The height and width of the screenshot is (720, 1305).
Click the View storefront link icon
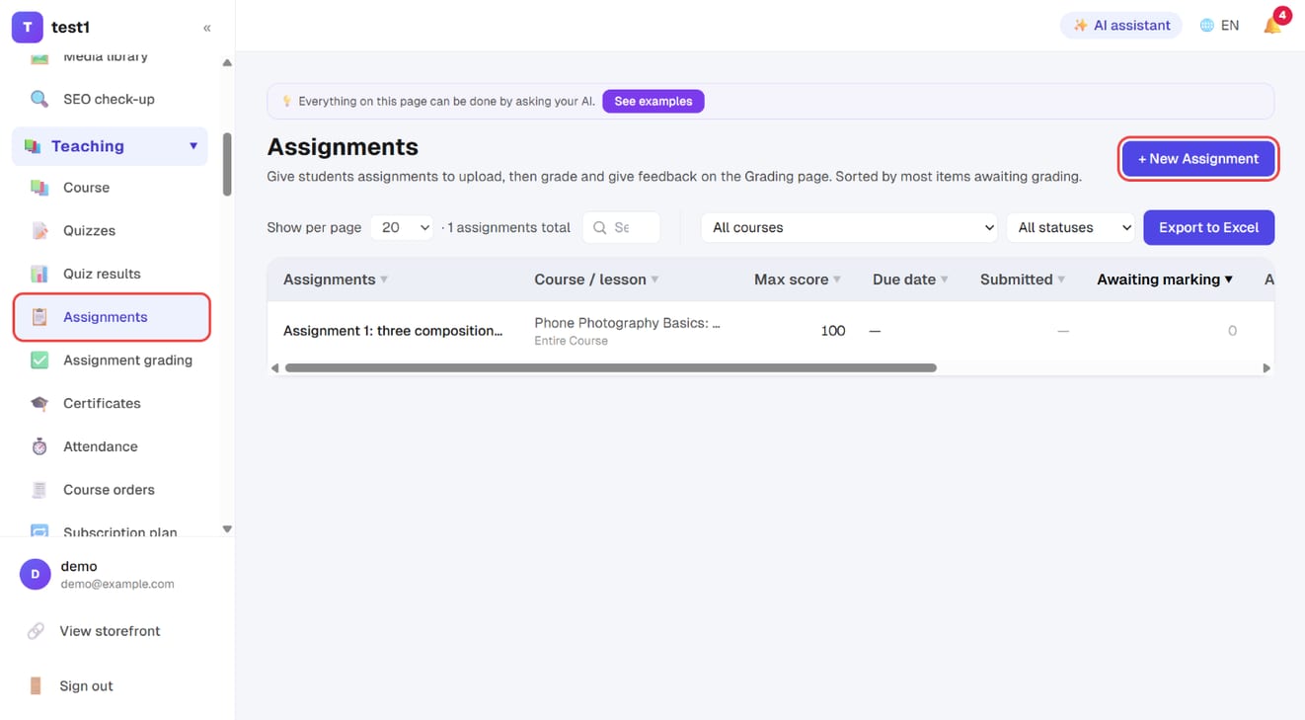click(36, 631)
